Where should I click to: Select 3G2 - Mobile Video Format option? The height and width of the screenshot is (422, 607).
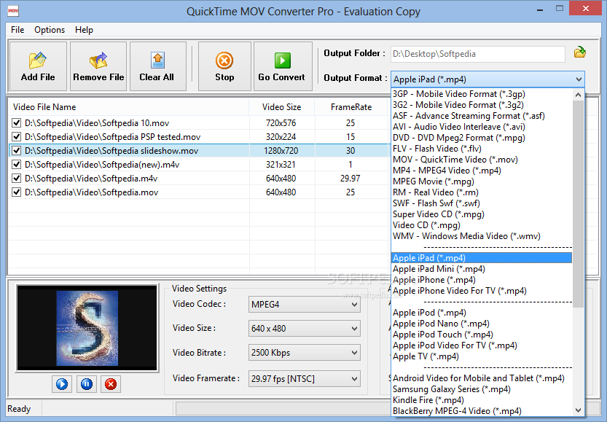tap(482, 105)
